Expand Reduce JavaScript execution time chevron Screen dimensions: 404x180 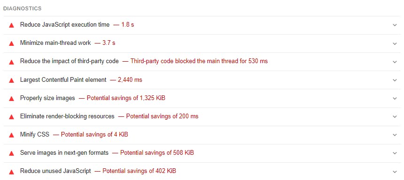tap(395, 25)
